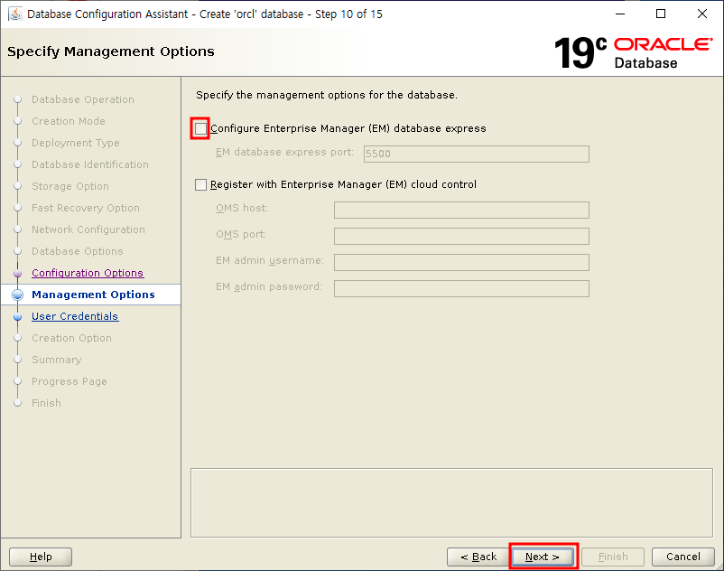Check Register with Enterprise Manager cloud control
The height and width of the screenshot is (571, 724).
200,185
